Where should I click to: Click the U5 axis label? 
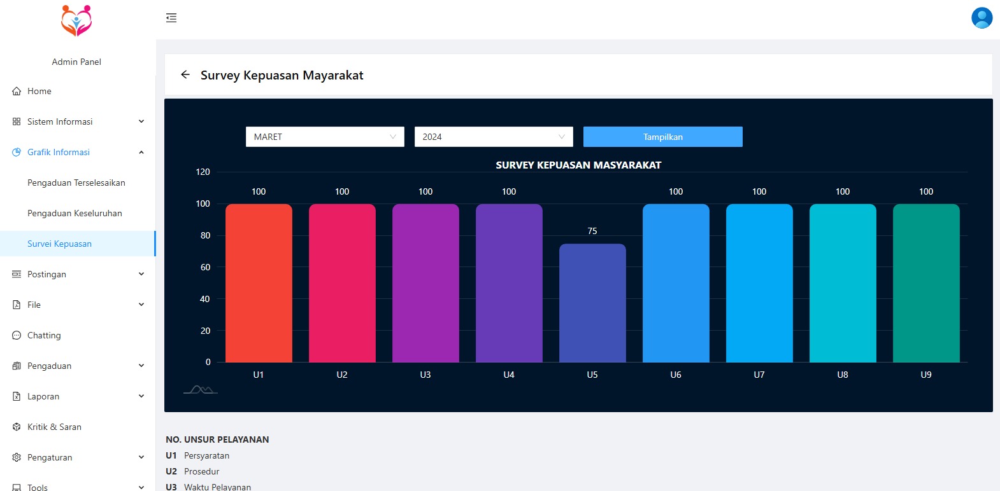point(592,375)
